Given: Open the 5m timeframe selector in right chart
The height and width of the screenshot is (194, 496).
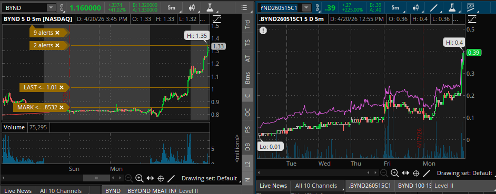Looking at the screenshot, I should (395, 7).
